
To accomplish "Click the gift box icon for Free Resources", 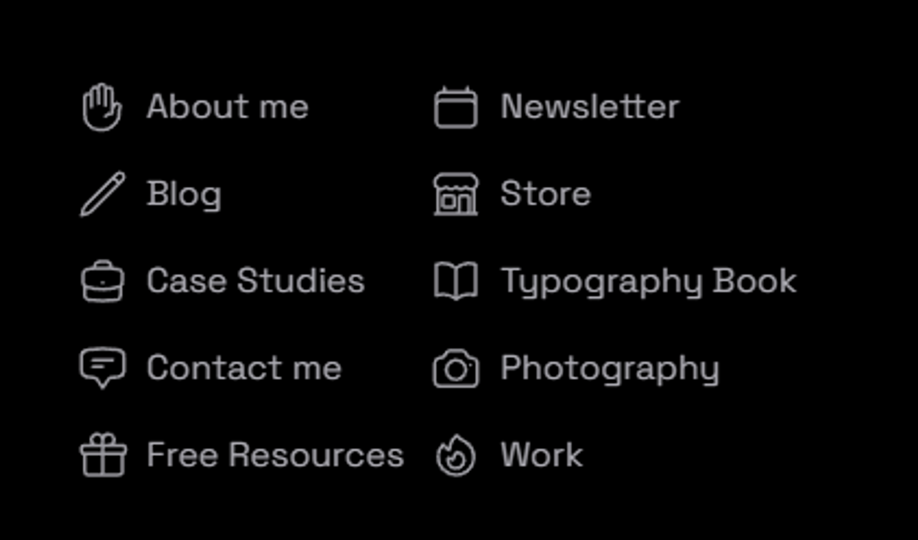I will pyautogui.click(x=103, y=455).
